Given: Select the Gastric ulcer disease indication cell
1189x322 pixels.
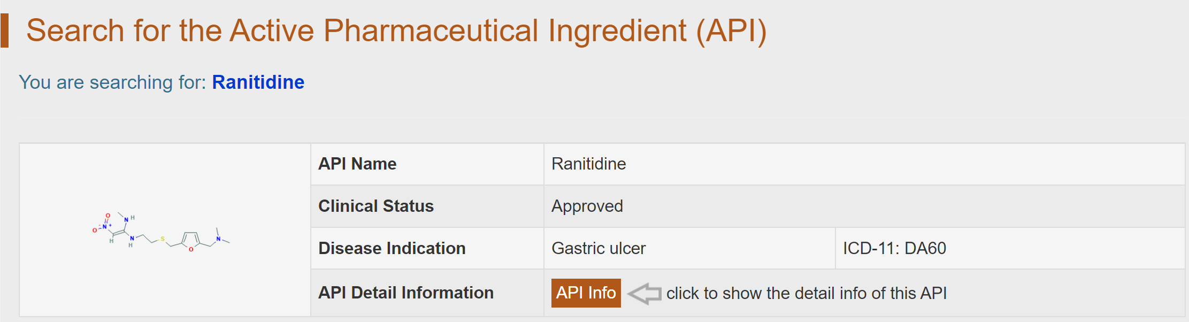Looking at the screenshot, I should [x=599, y=248].
